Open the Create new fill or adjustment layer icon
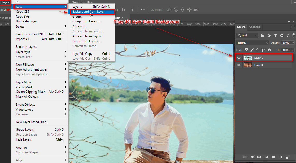 [266, 157]
